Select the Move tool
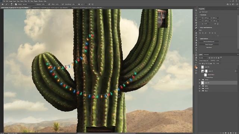Viewport: 239px width, 134px height. (196, 10)
